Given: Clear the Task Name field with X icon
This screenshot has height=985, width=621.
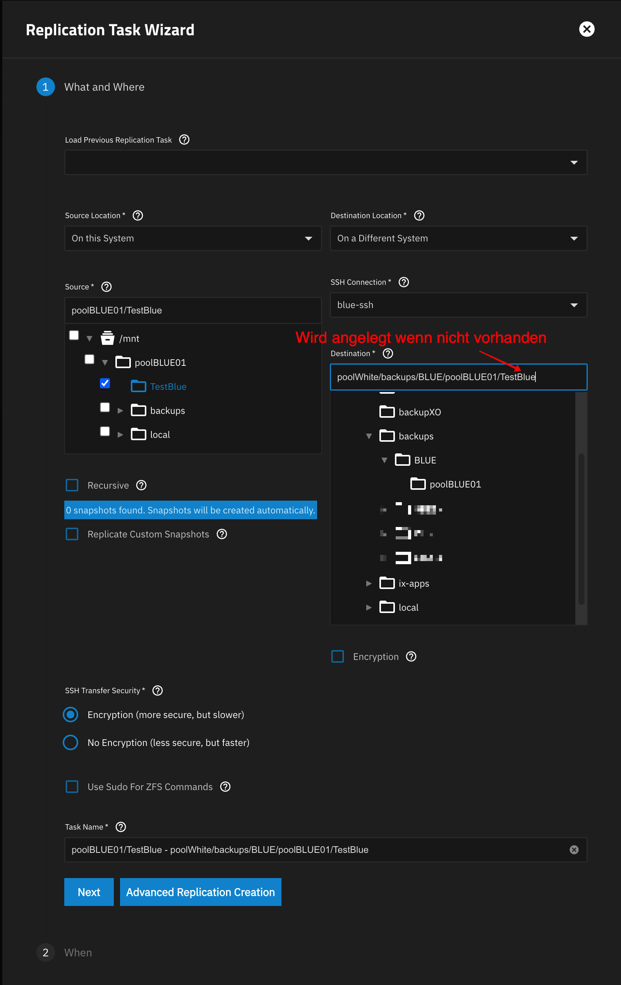Looking at the screenshot, I should (x=574, y=850).
